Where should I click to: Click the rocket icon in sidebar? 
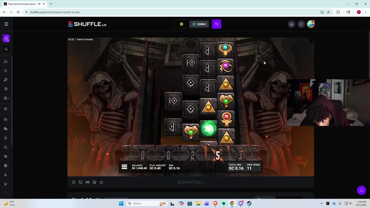(x=5, y=80)
